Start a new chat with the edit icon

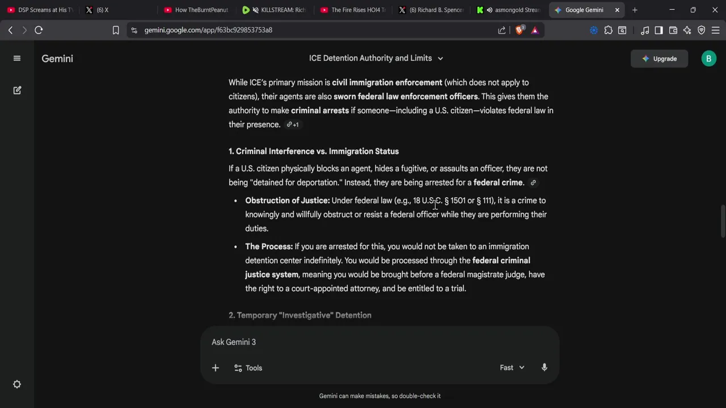17,90
